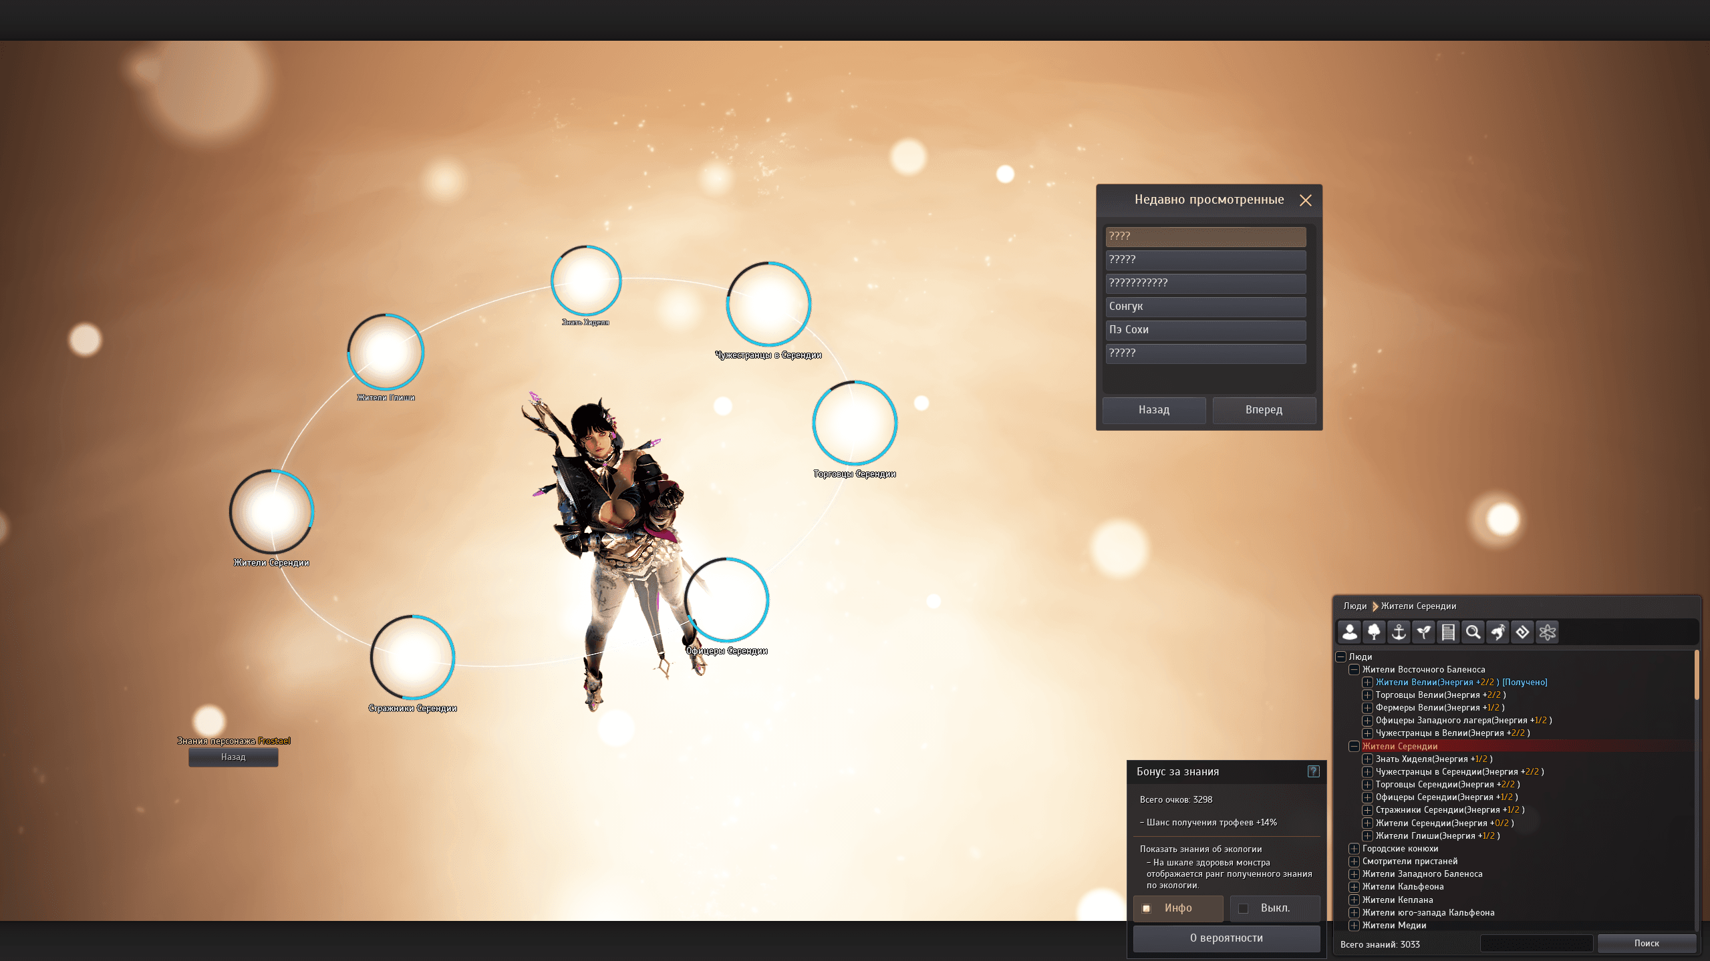Screen dimensions: 1710x961
Task: Expand the Чужестранцы в Серендии tree node
Action: [1367, 771]
